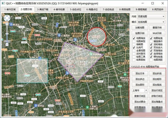Switch to the 7-动态轨迹 tab

pyautogui.click(x=108, y=9)
